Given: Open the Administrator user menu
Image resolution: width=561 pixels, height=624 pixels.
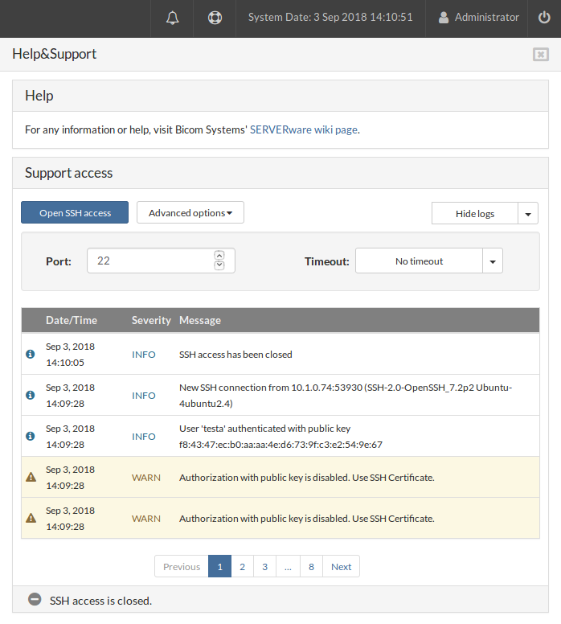Looking at the screenshot, I should coord(478,18).
